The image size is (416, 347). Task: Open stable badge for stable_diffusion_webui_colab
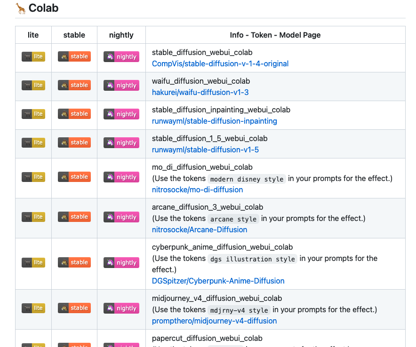click(74, 56)
